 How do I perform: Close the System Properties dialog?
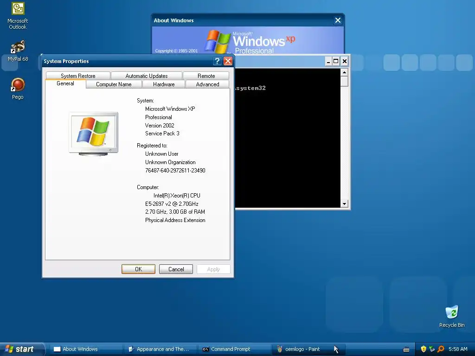(228, 61)
